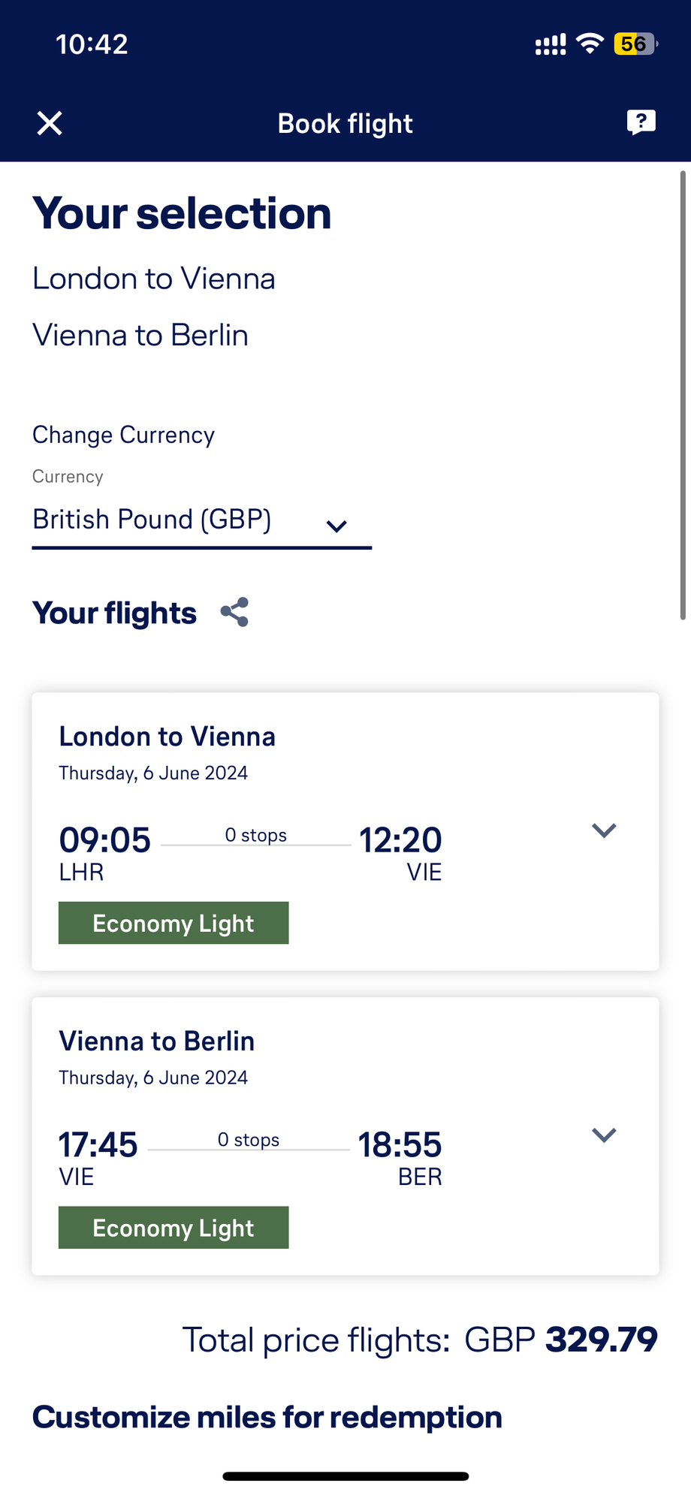
Task: Tap London to Vienna under Your selection
Action: tap(154, 279)
